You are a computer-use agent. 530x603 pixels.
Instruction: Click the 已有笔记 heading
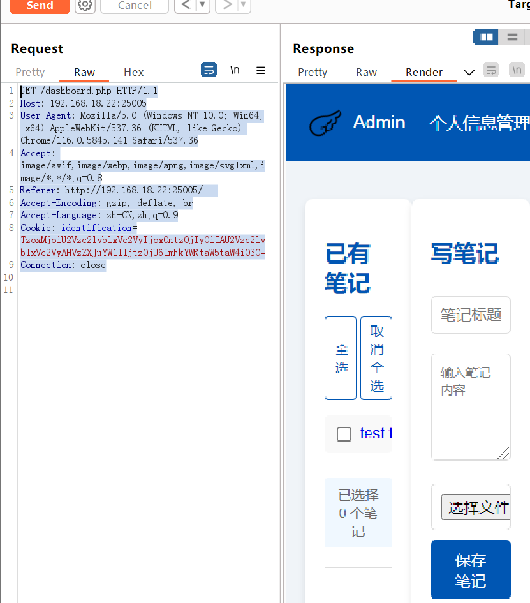click(x=348, y=269)
